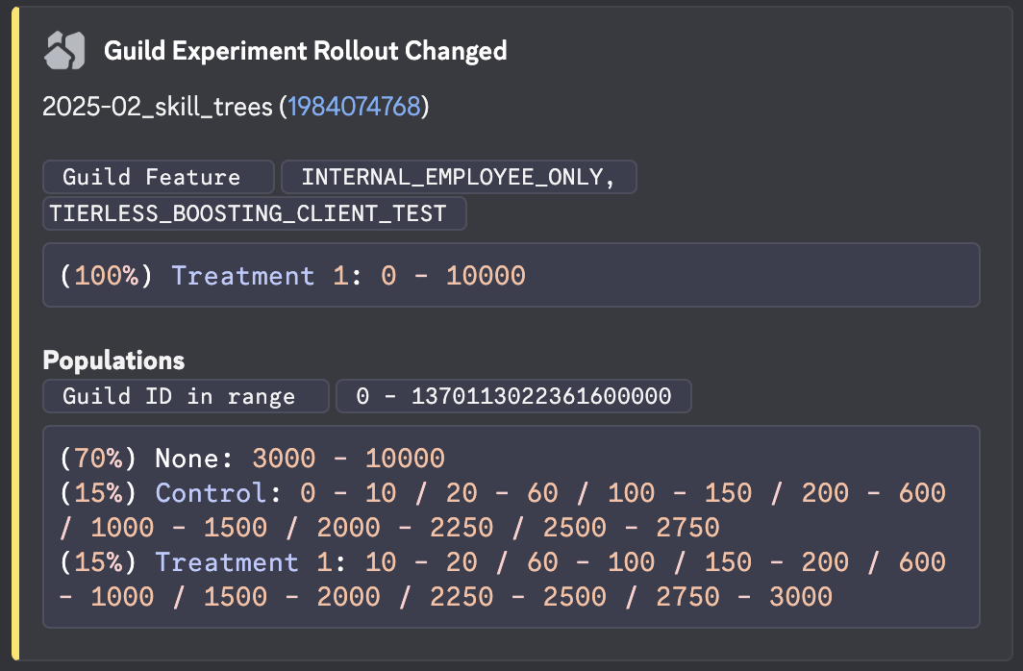Click the (15%) Treatment 1 label in Populations
The height and width of the screenshot is (671, 1023).
pos(204,562)
